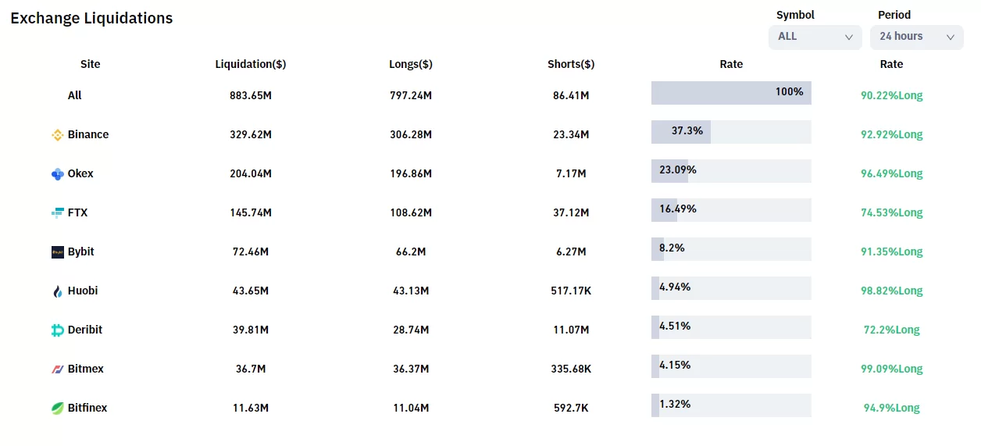981x446 pixels.
Task: Sort by Liquidation($) column header
Action: click(x=251, y=64)
